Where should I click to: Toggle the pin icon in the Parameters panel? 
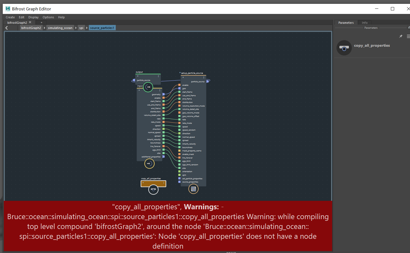point(401,36)
